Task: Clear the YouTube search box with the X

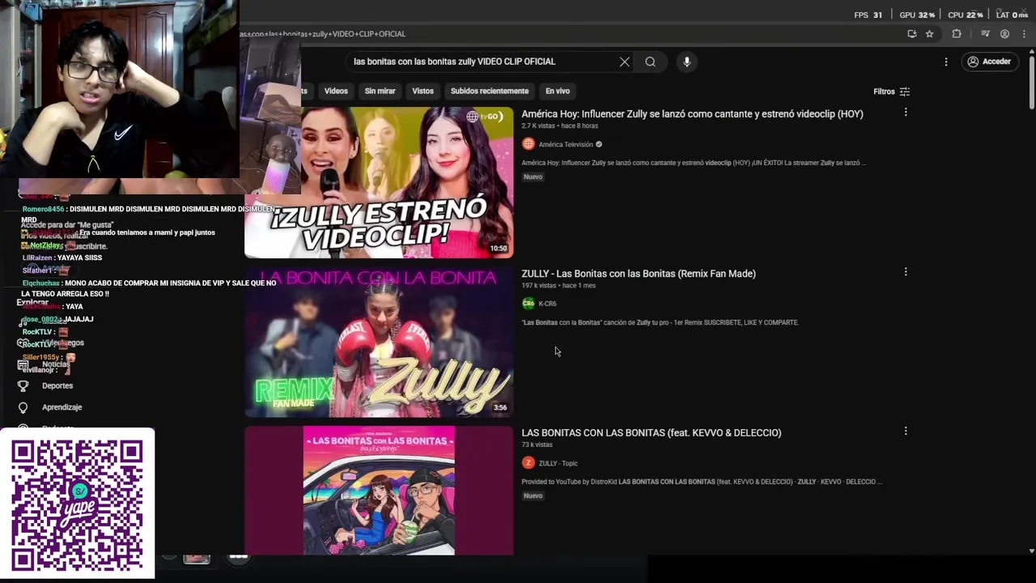Action: [x=624, y=62]
